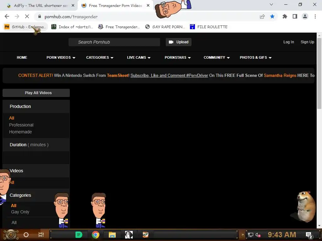View site information lock icon

[40, 17]
